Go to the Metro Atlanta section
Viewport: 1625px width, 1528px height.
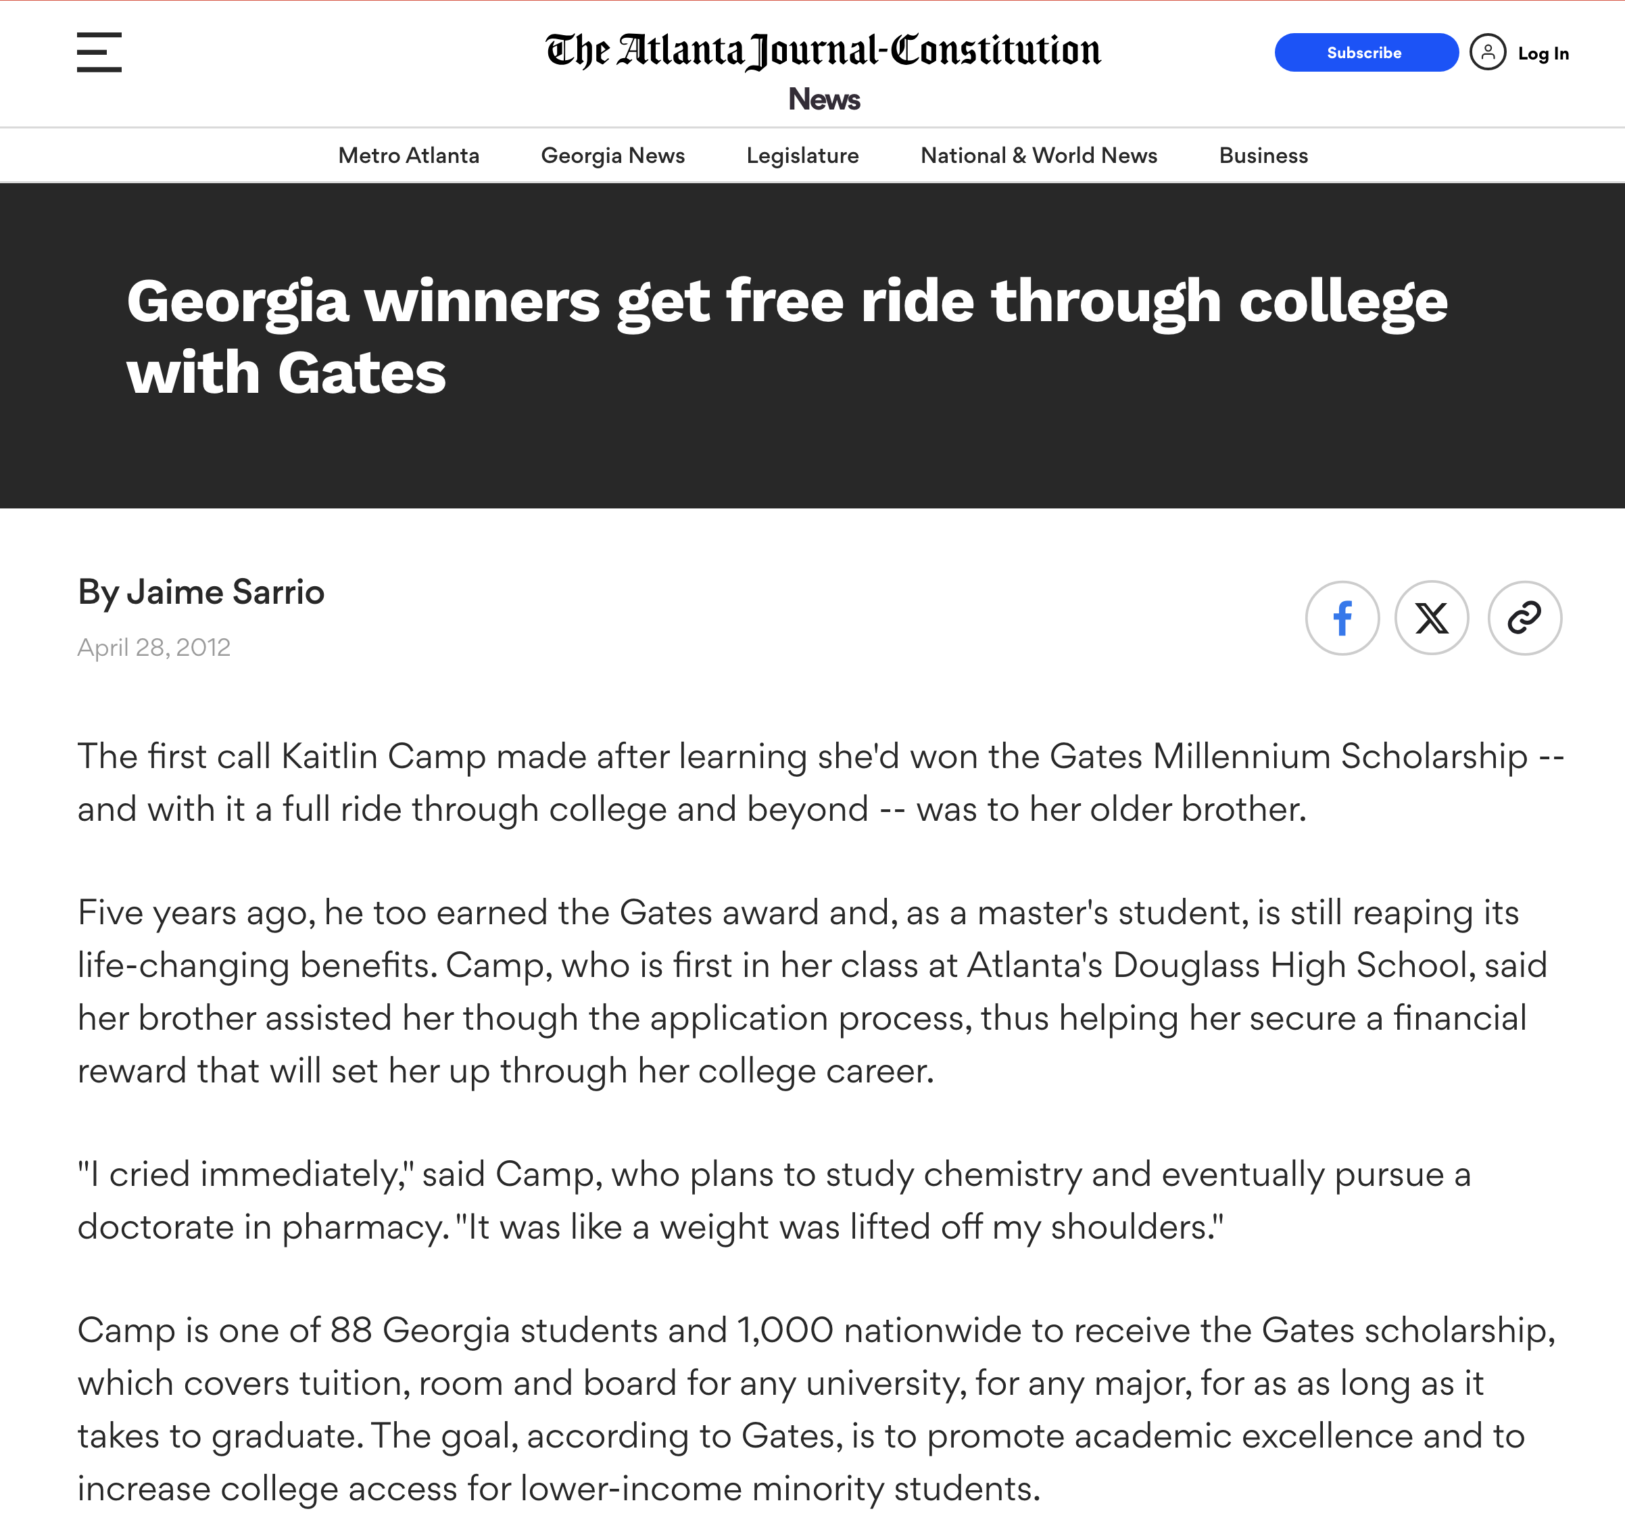(x=409, y=156)
